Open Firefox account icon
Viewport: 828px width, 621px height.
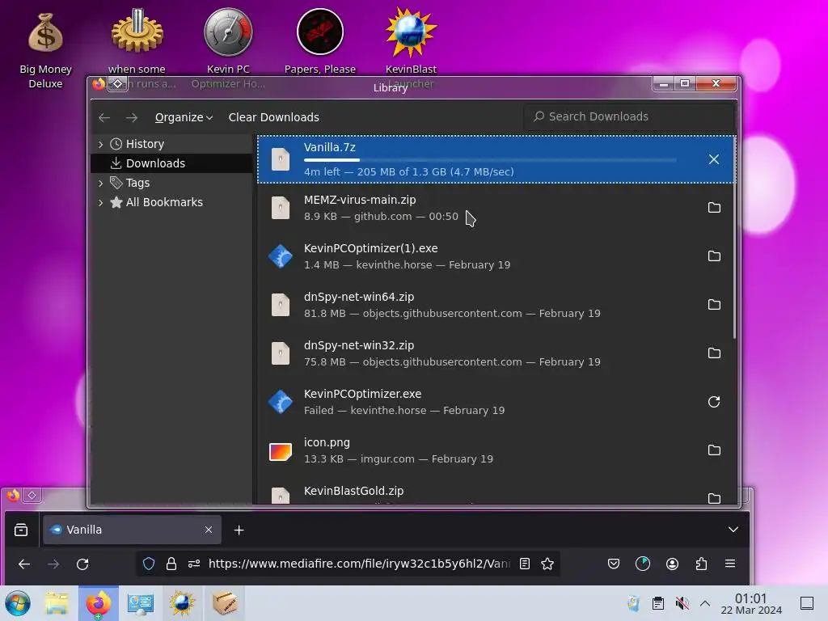[672, 564]
